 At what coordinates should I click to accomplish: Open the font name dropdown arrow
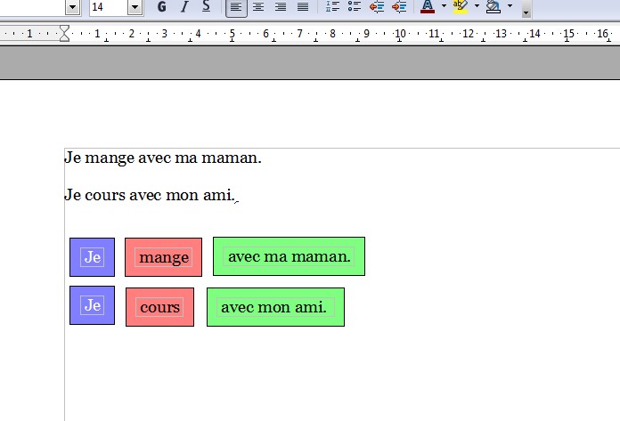(x=73, y=7)
